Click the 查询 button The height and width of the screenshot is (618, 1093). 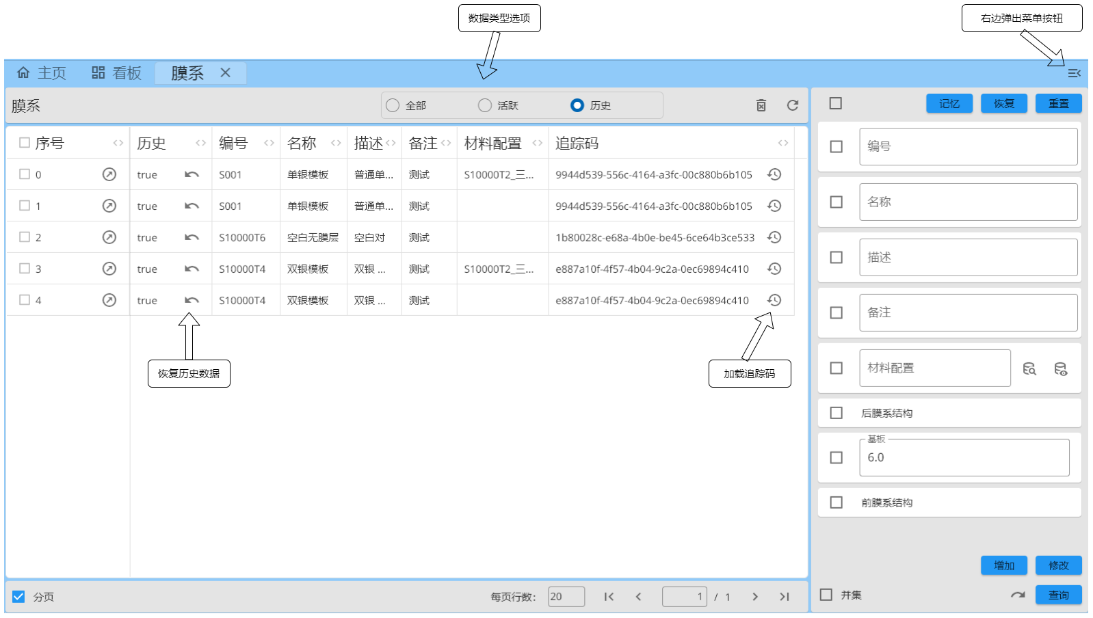click(1058, 595)
